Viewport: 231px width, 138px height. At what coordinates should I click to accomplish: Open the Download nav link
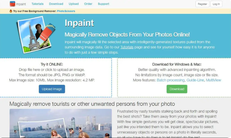click(x=56, y=4)
